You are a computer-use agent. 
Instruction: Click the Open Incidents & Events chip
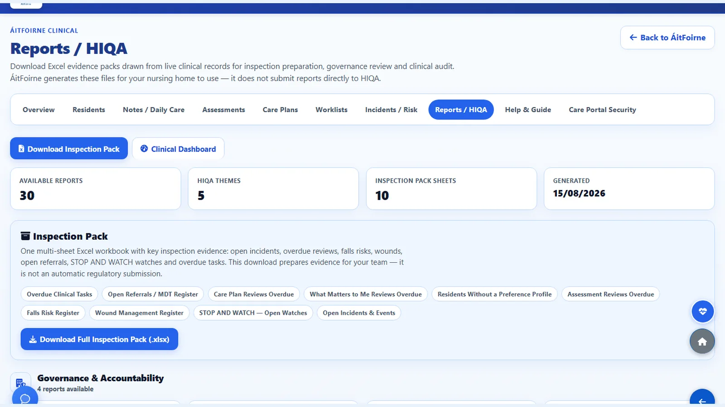(x=359, y=313)
